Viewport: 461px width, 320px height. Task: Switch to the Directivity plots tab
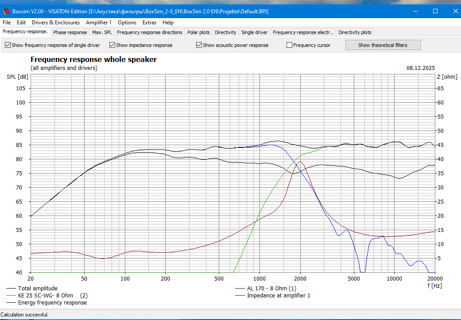tap(355, 32)
